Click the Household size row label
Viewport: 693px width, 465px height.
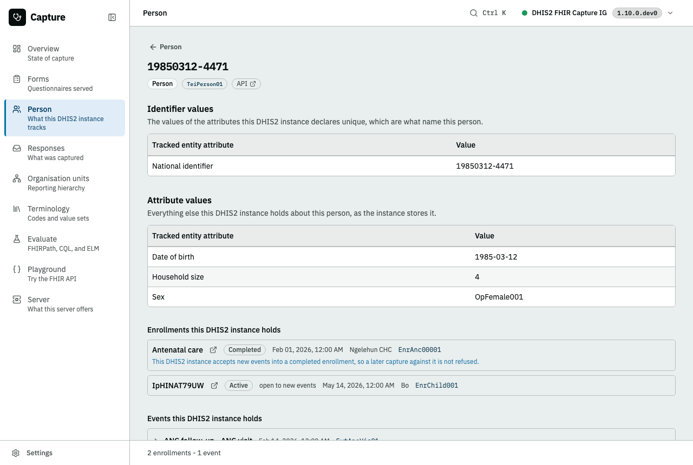(178, 277)
